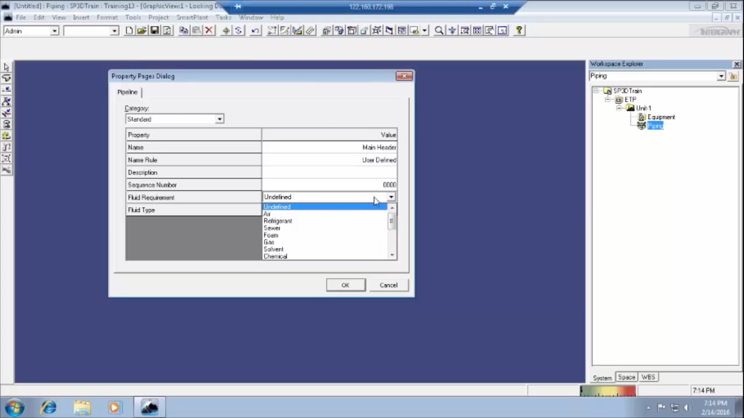Click the Save floppy disk icon

pos(154,31)
